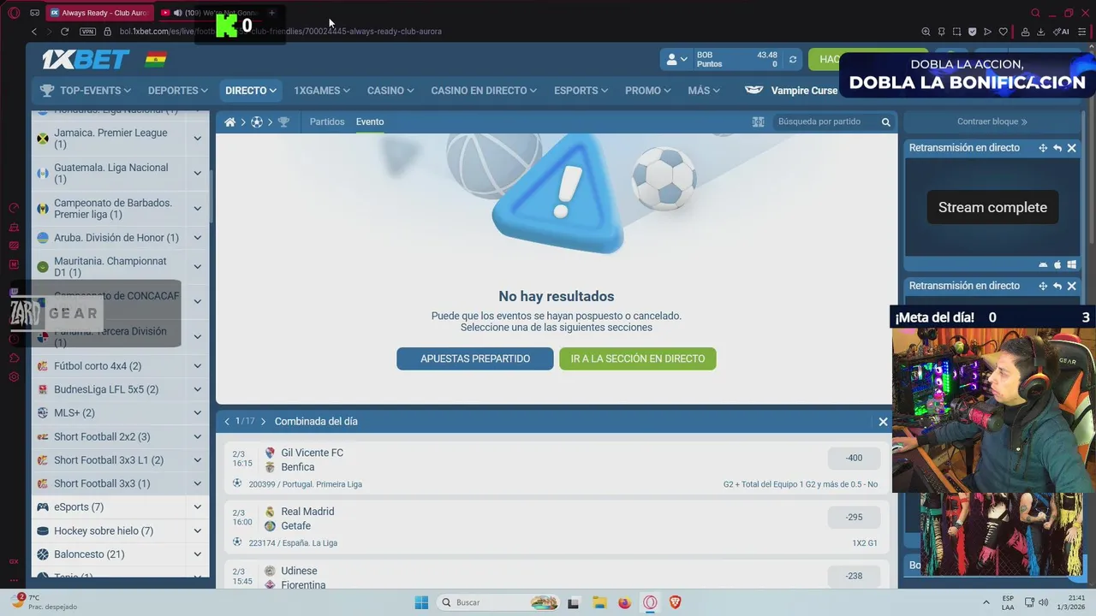Go back in the browser

click(x=34, y=32)
